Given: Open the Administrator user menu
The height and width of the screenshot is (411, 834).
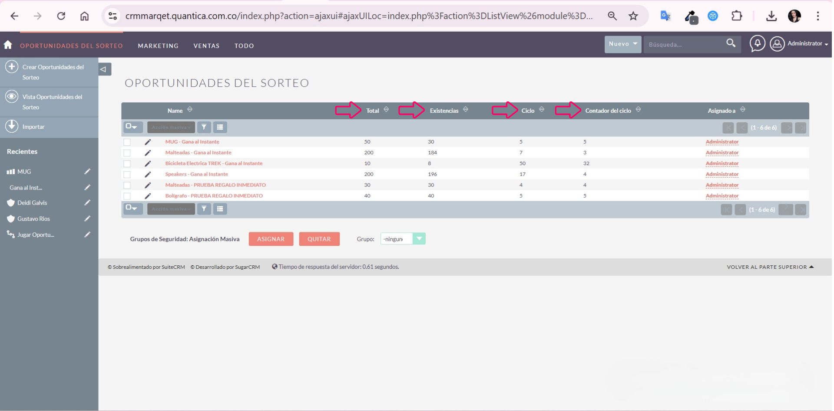Looking at the screenshot, I should [799, 44].
